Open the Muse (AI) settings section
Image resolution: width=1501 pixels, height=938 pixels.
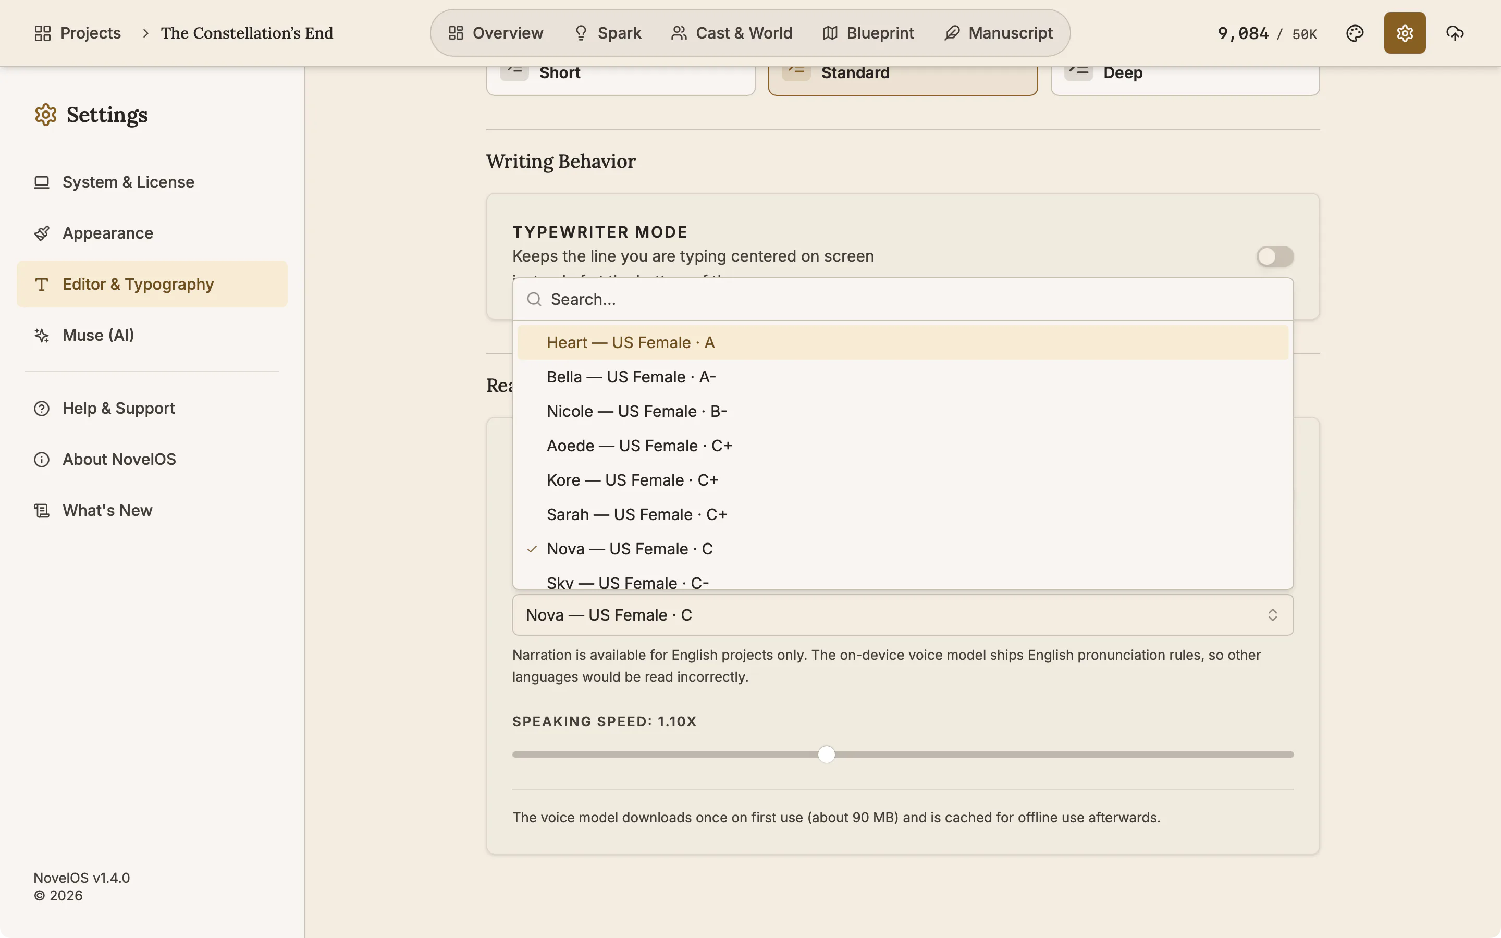click(152, 336)
